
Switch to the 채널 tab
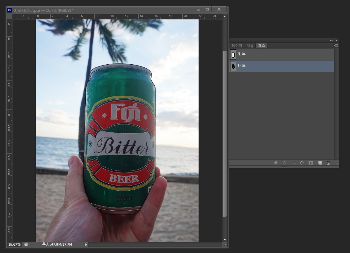tap(250, 46)
